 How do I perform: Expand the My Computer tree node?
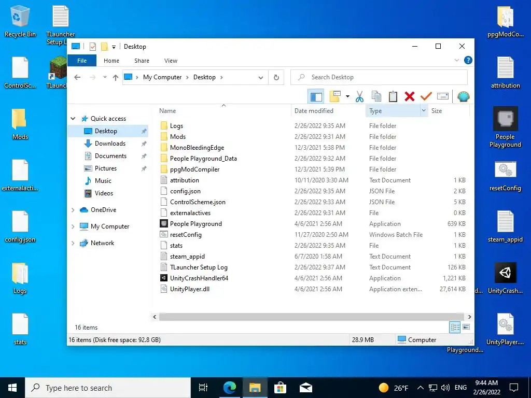73,226
